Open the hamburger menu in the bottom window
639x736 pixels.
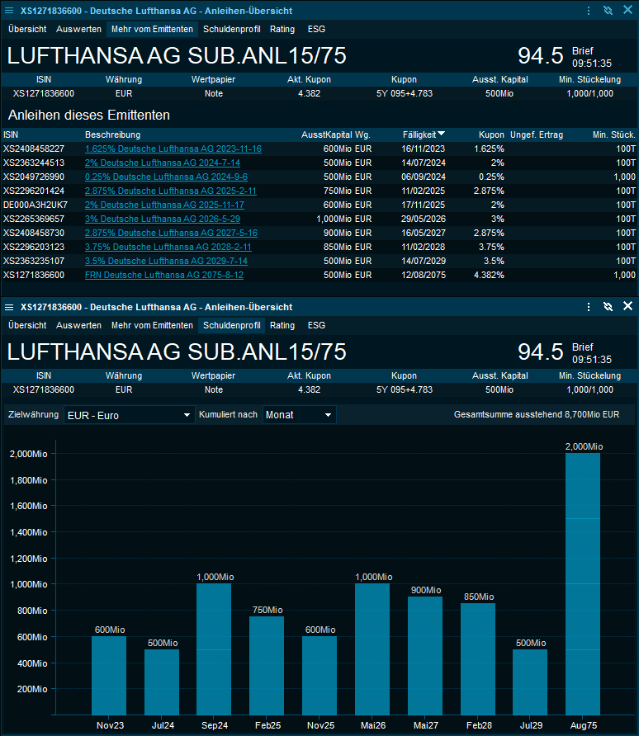coord(9,307)
